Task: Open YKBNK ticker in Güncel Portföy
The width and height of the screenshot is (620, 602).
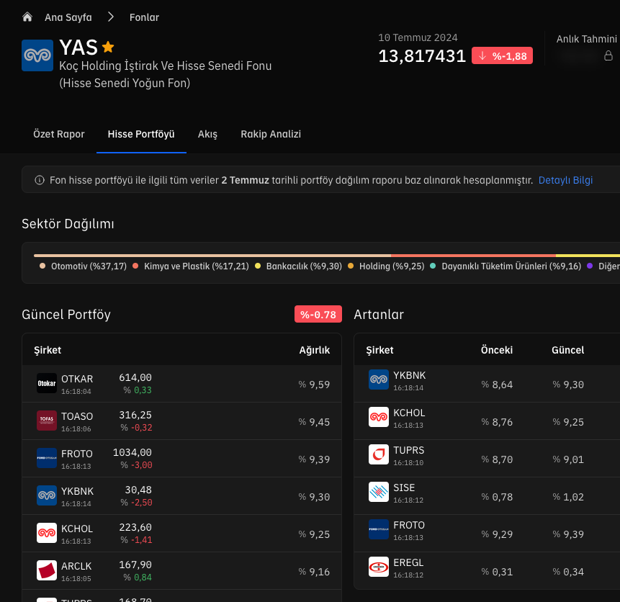Action: pos(78,491)
